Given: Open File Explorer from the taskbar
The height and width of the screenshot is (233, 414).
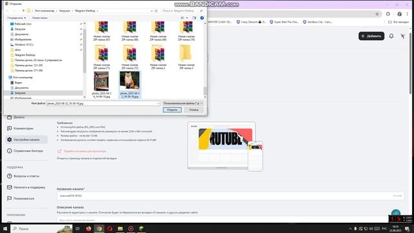Looking at the screenshot, I should click(x=120, y=228).
